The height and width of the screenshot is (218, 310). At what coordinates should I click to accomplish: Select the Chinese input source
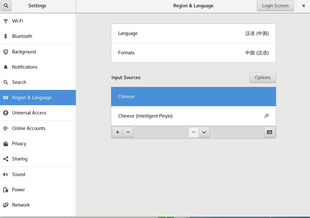click(194, 97)
